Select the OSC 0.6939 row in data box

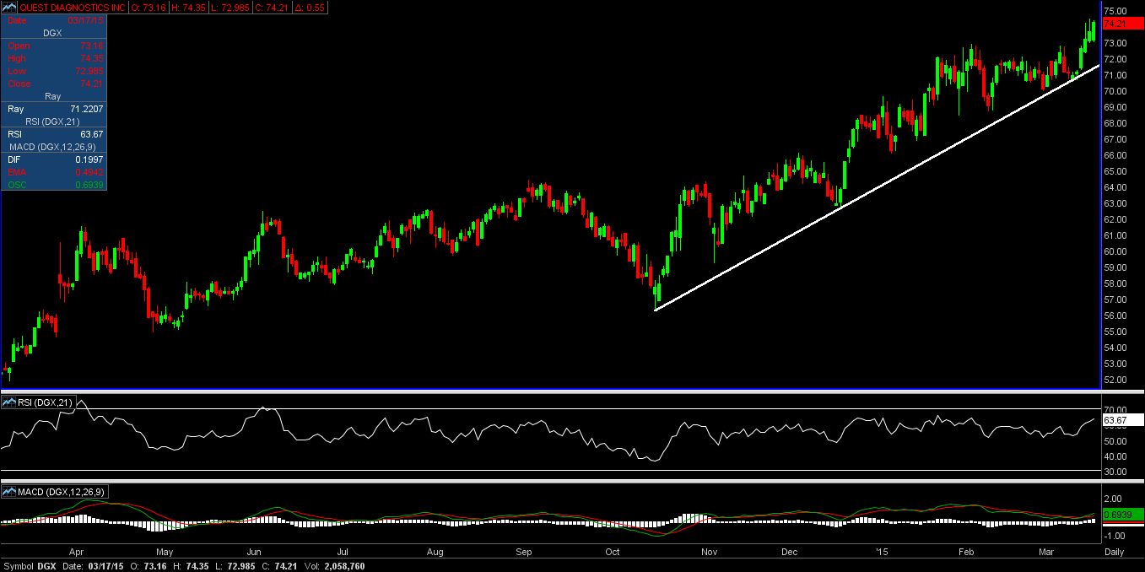(x=54, y=185)
